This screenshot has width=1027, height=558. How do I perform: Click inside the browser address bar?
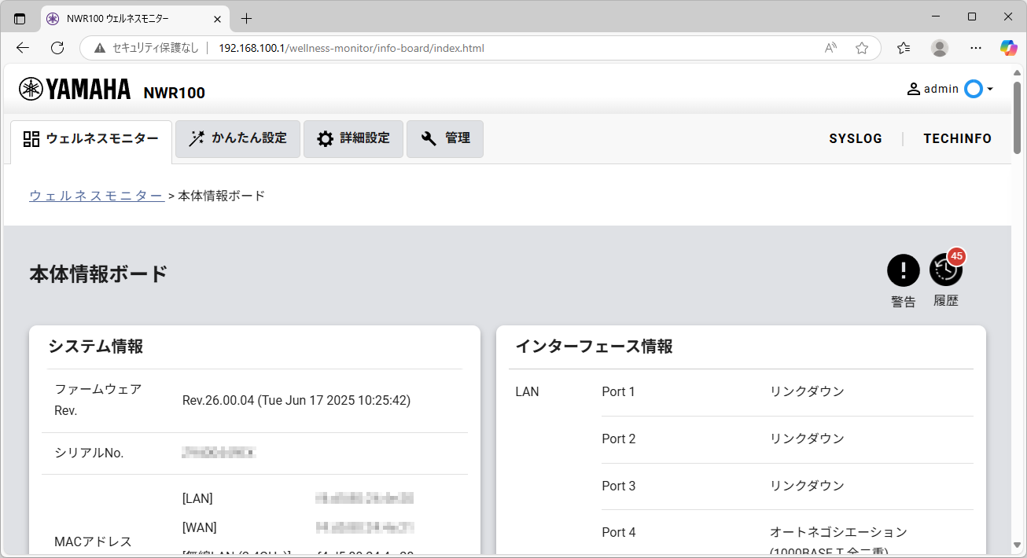pos(393,48)
